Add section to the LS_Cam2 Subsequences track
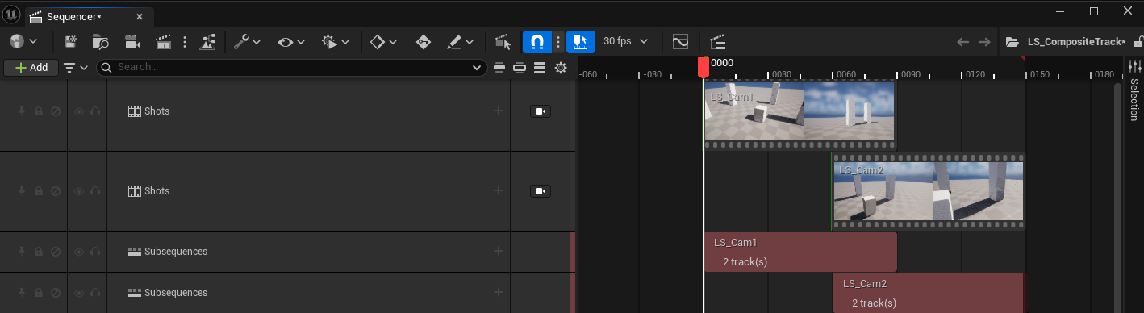Screen dimensions: 1144x313 (x=499, y=292)
